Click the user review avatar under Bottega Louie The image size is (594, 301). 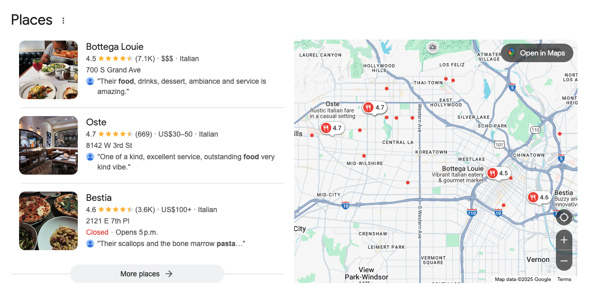tap(90, 81)
